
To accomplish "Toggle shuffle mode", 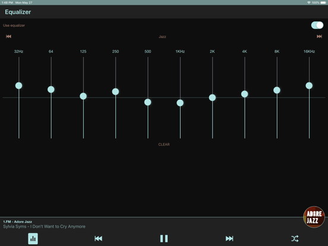I will [x=295, y=238].
